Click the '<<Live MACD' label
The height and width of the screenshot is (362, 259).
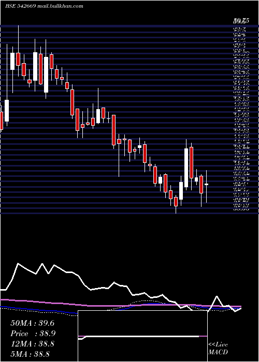(x=218, y=348)
